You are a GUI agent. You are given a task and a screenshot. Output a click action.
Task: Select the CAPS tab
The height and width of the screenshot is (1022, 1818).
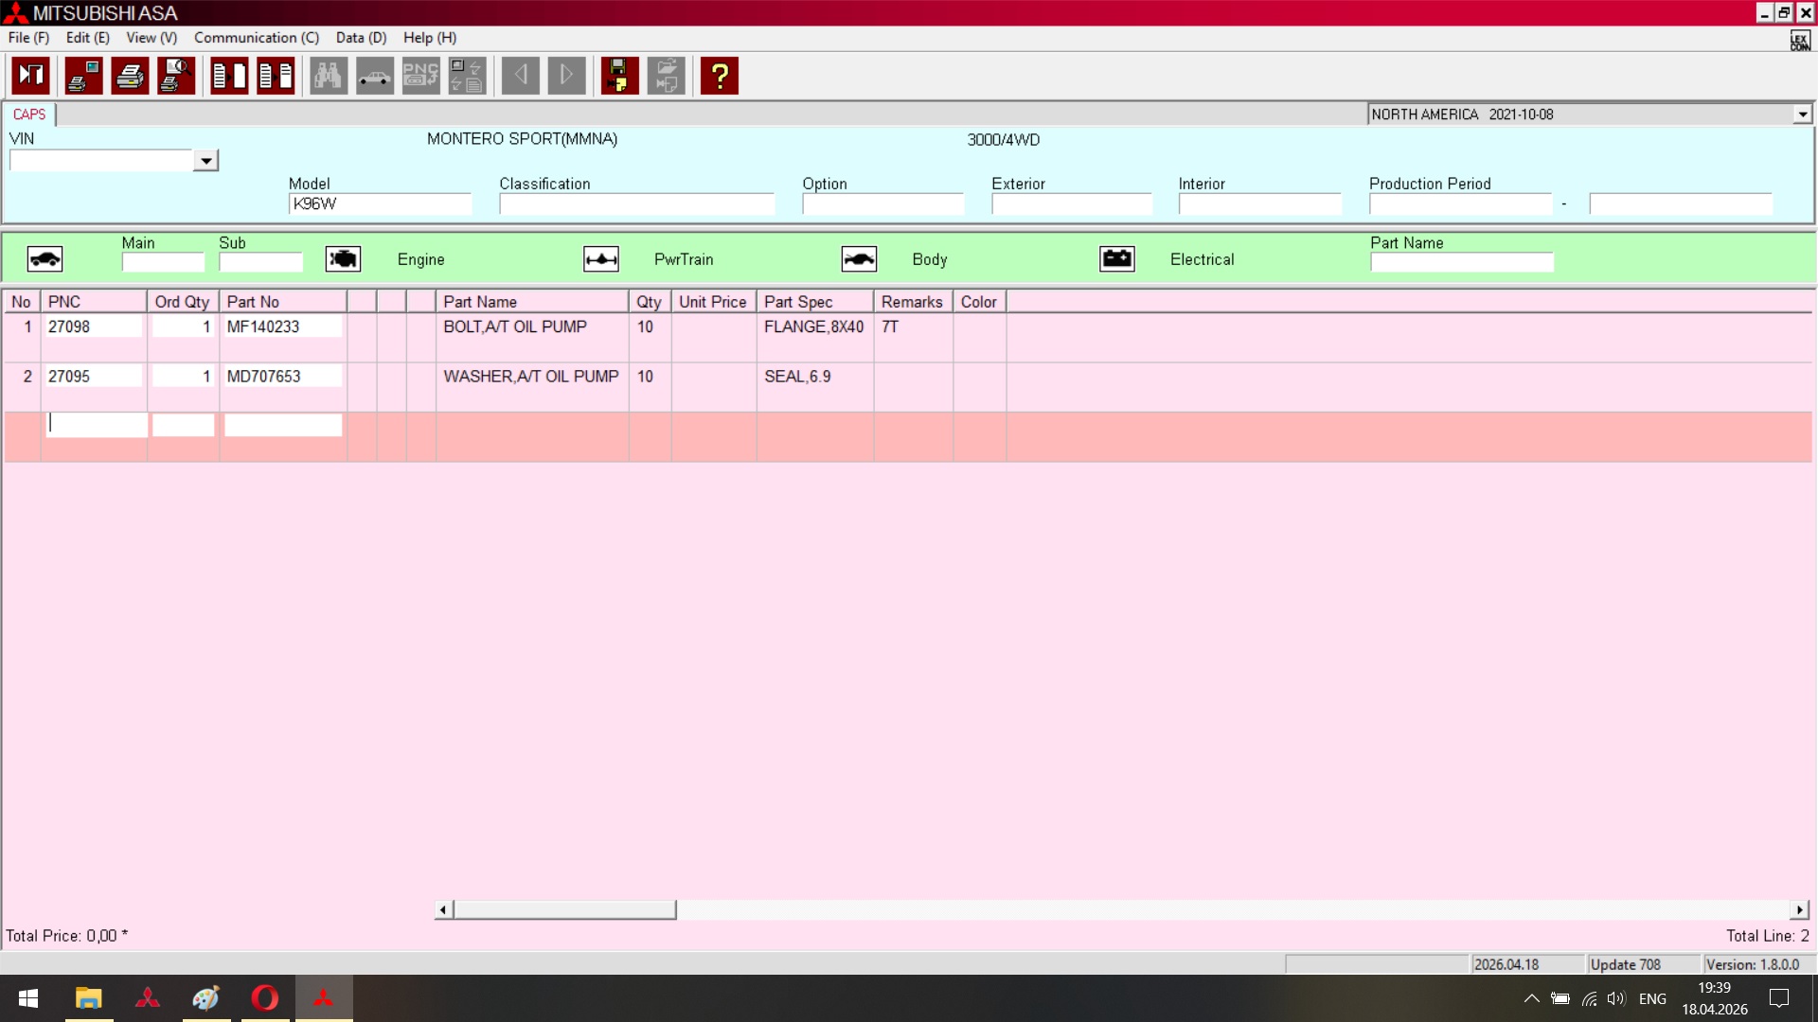click(x=29, y=115)
